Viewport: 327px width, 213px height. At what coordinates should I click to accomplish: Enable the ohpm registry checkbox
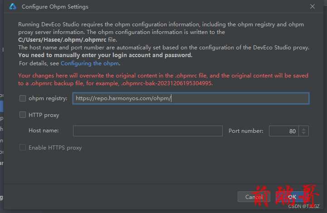click(x=23, y=98)
